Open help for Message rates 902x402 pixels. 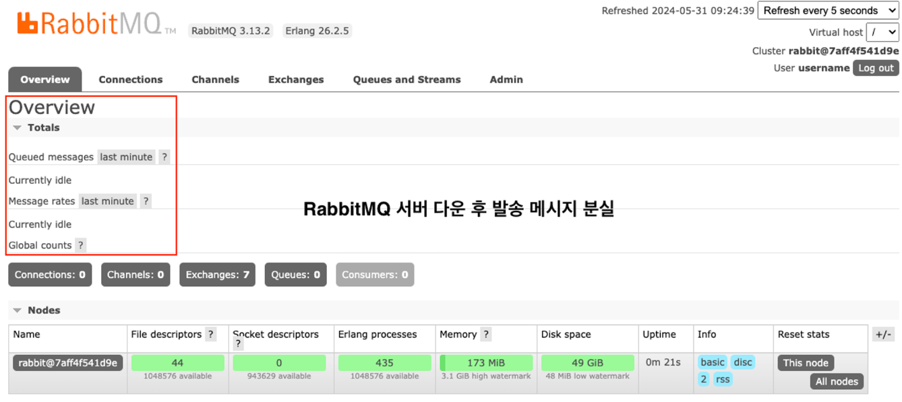click(145, 201)
